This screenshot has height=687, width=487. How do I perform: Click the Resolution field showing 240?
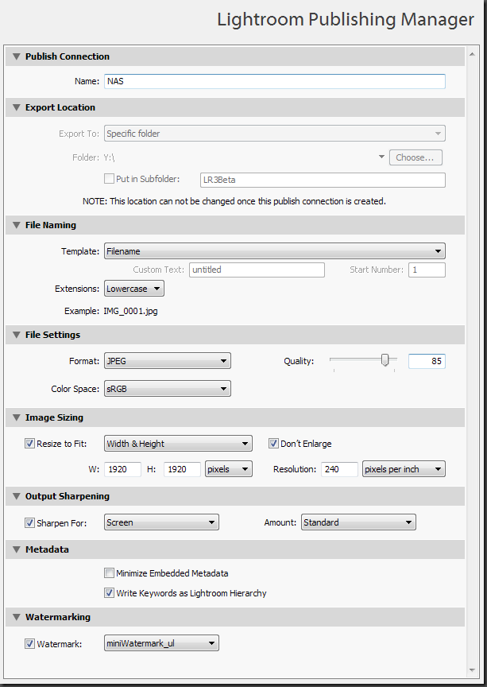click(339, 469)
